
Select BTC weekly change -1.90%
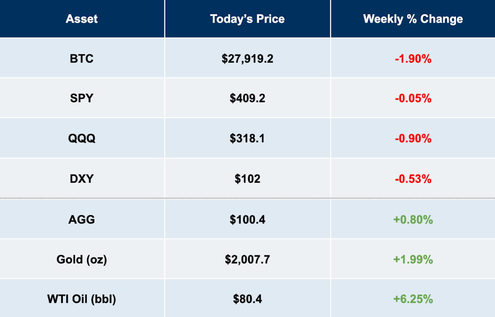pyautogui.click(x=413, y=58)
